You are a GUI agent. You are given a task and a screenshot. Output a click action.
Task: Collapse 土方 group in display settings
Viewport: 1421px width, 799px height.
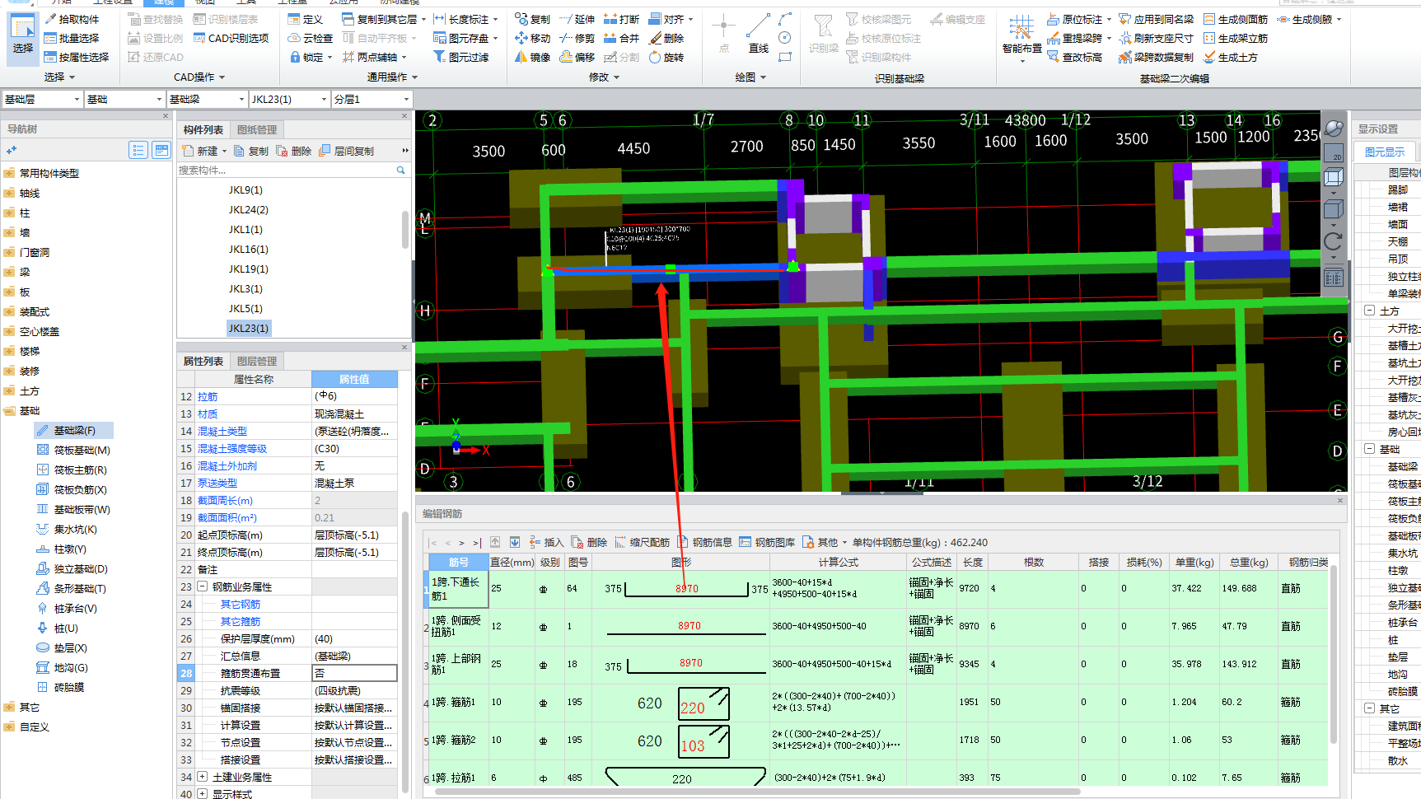tap(1369, 311)
